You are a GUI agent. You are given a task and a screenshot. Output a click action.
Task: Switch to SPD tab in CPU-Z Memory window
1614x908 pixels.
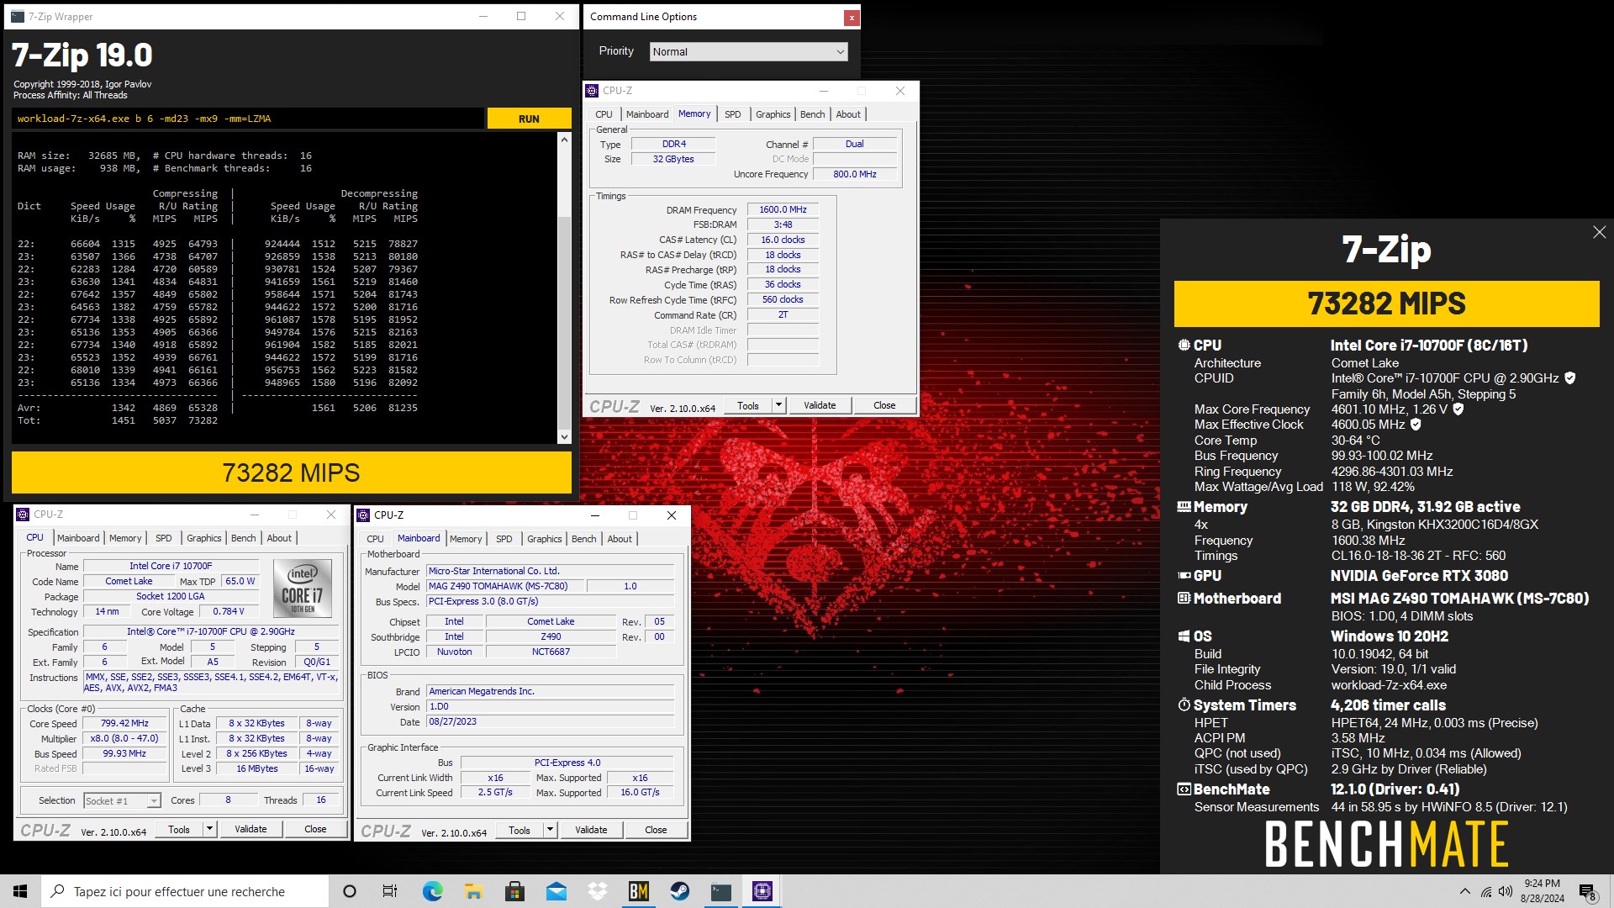coord(733,114)
